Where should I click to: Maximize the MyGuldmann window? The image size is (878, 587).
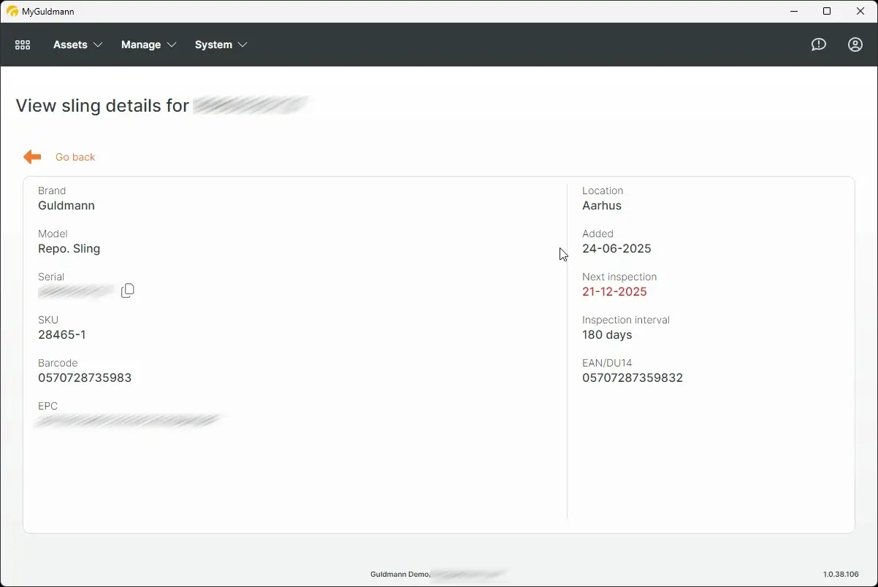tap(827, 11)
